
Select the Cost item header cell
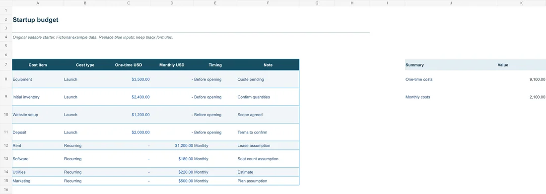(x=38, y=65)
